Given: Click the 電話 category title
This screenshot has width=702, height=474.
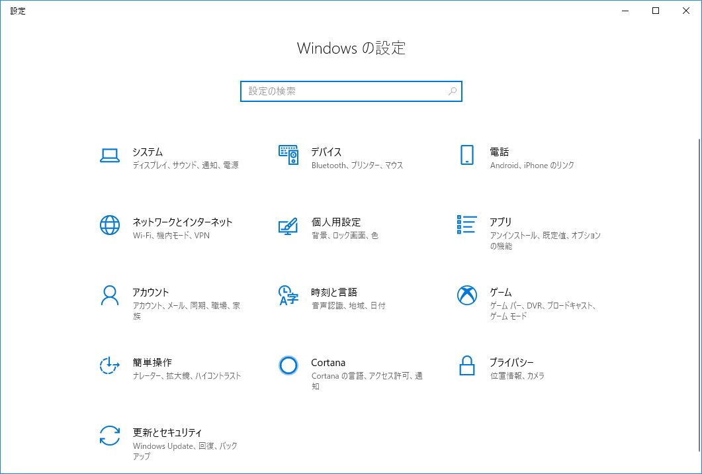Looking at the screenshot, I should [x=499, y=152].
